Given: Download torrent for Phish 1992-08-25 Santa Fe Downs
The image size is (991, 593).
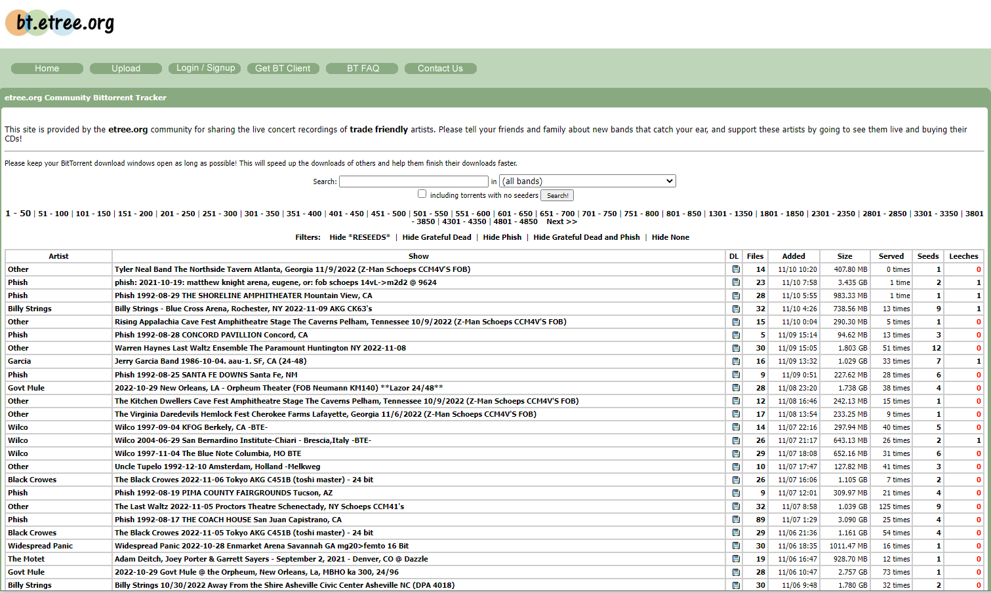Looking at the screenshot, I should coord(736,375).
